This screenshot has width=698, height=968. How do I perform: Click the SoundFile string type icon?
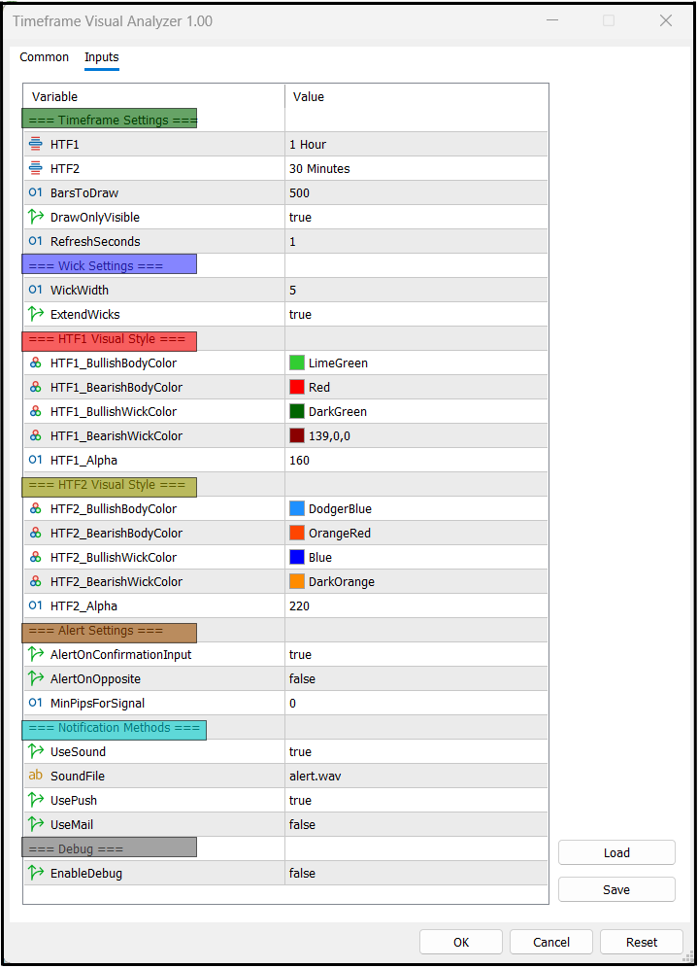36,776
